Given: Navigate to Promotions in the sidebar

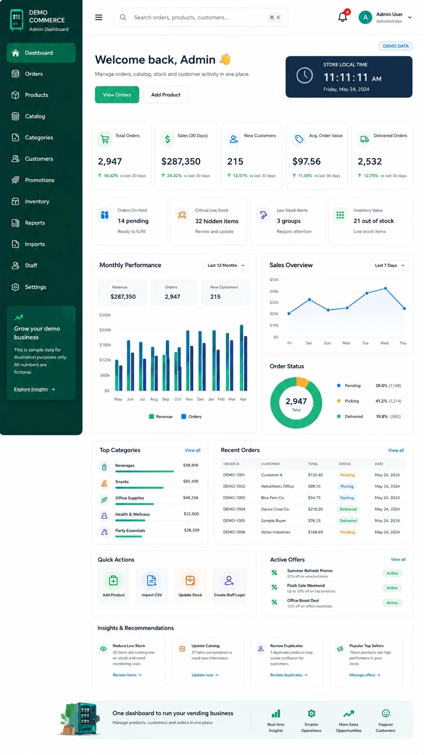Looking at the screenshot, I should [x=41, y=180].
